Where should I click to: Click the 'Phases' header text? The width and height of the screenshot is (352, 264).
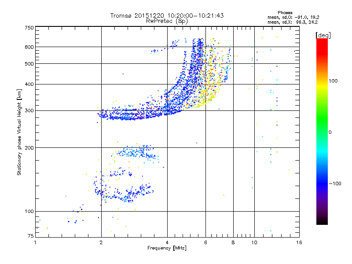click(x=285, y=13)
